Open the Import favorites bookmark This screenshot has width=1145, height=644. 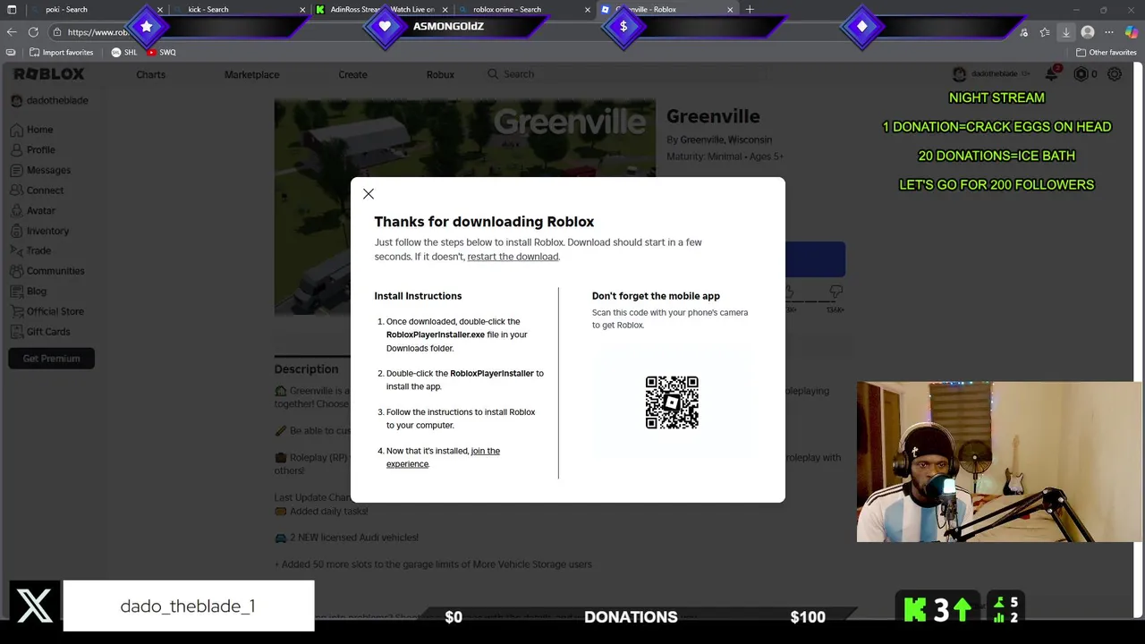tap(61, 52)
